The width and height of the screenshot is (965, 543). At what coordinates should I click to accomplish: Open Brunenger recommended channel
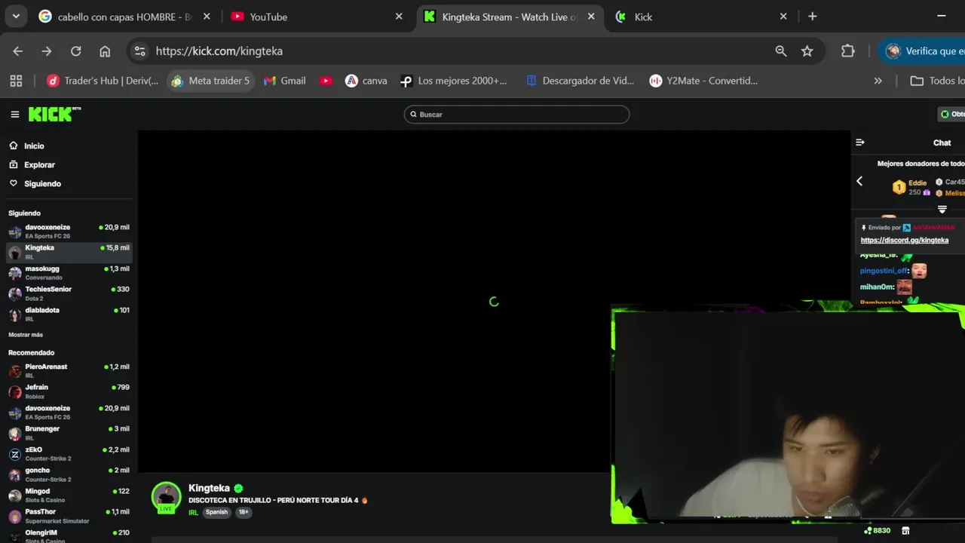[x=69, y=433]
